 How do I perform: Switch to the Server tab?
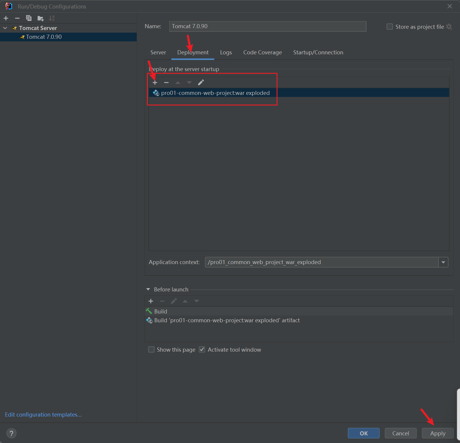pos(158,52)
